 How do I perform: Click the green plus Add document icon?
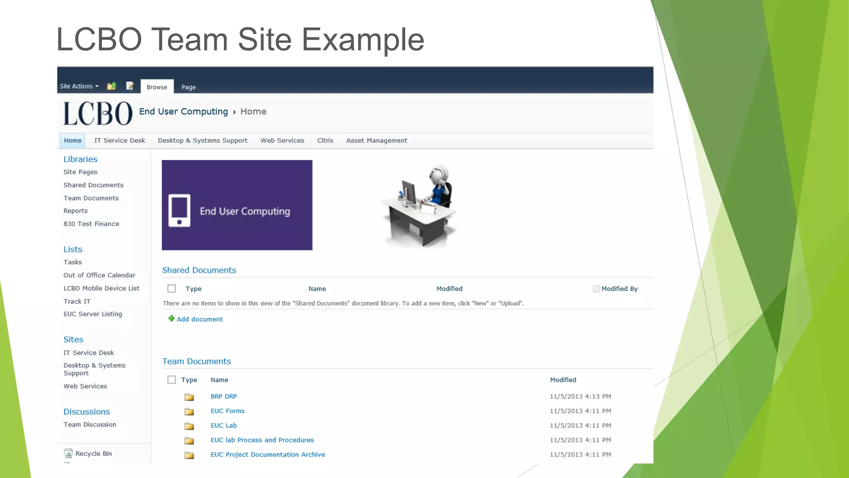click(x=171, y=319)
